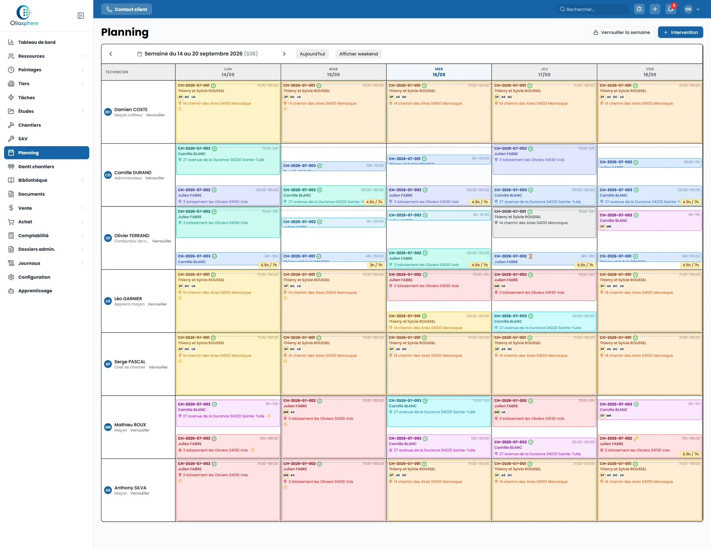Toggle Afficher weekend
711x549 pixels.
coord(358,54)
